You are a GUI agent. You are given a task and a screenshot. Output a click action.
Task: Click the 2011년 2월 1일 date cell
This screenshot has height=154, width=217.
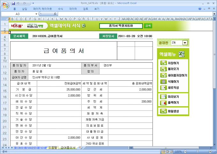(x=55, y=65)
